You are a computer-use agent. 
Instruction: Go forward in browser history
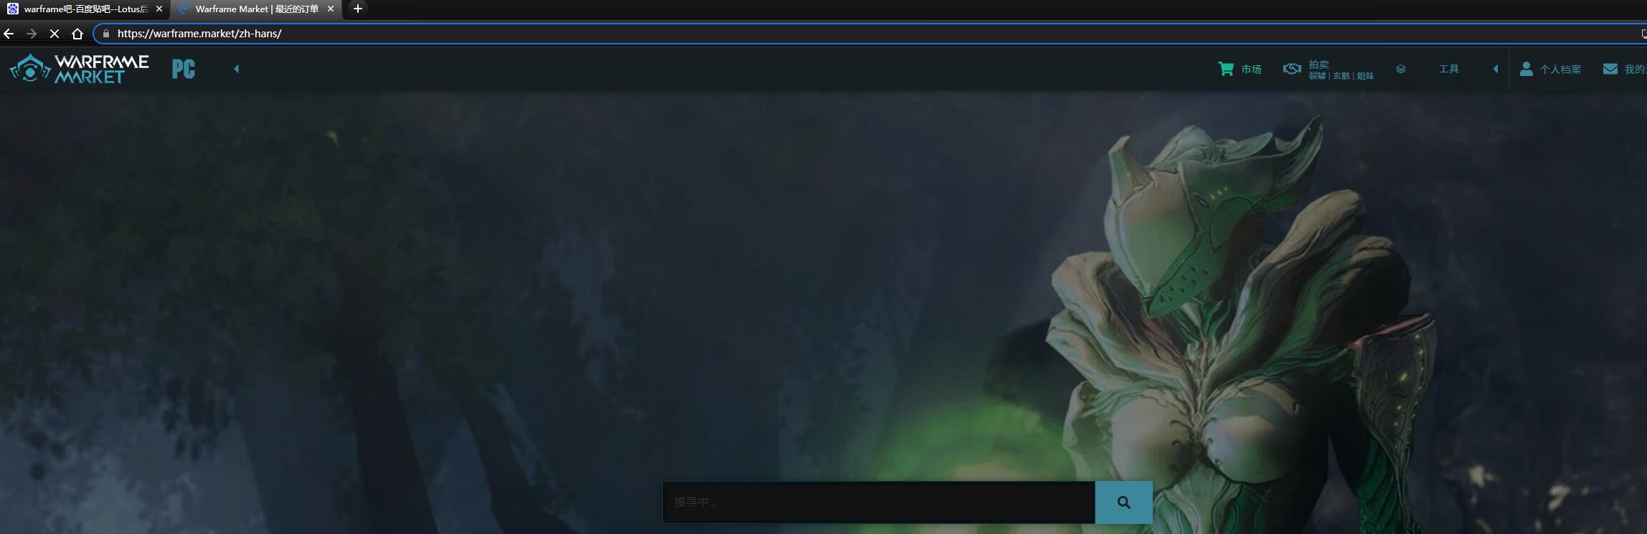(x=32, y=34)
